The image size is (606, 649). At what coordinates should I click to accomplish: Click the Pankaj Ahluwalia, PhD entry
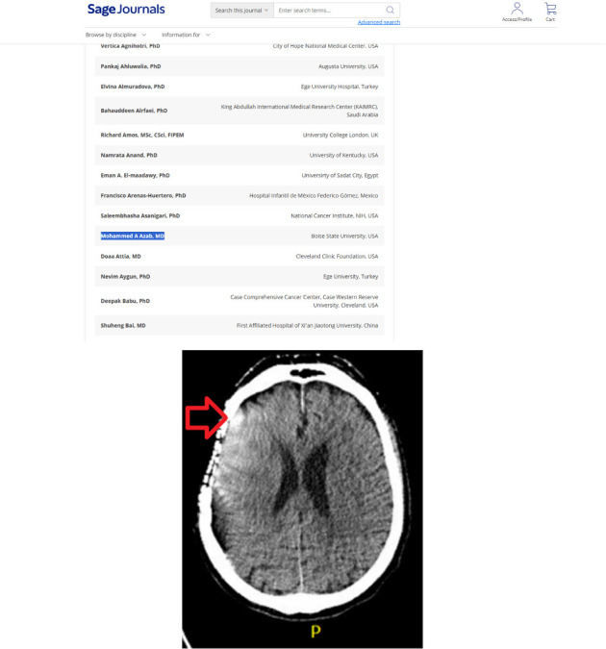point(131,66)
